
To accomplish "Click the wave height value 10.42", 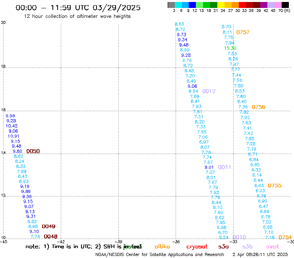I will (x=12, y=126).
